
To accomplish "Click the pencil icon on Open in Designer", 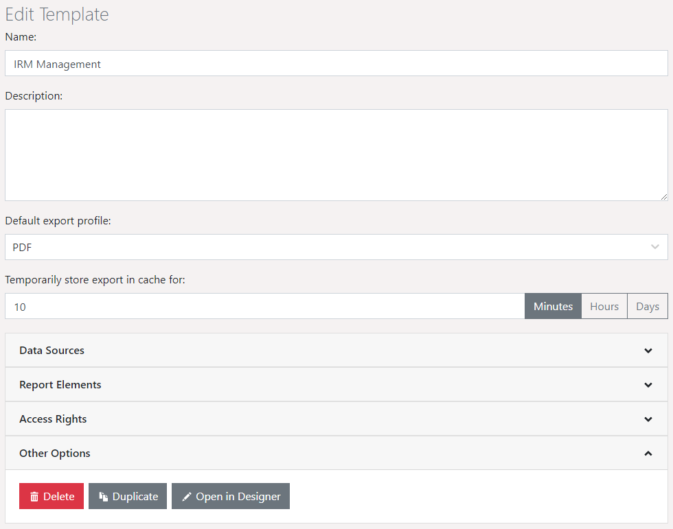I will 187,495.
